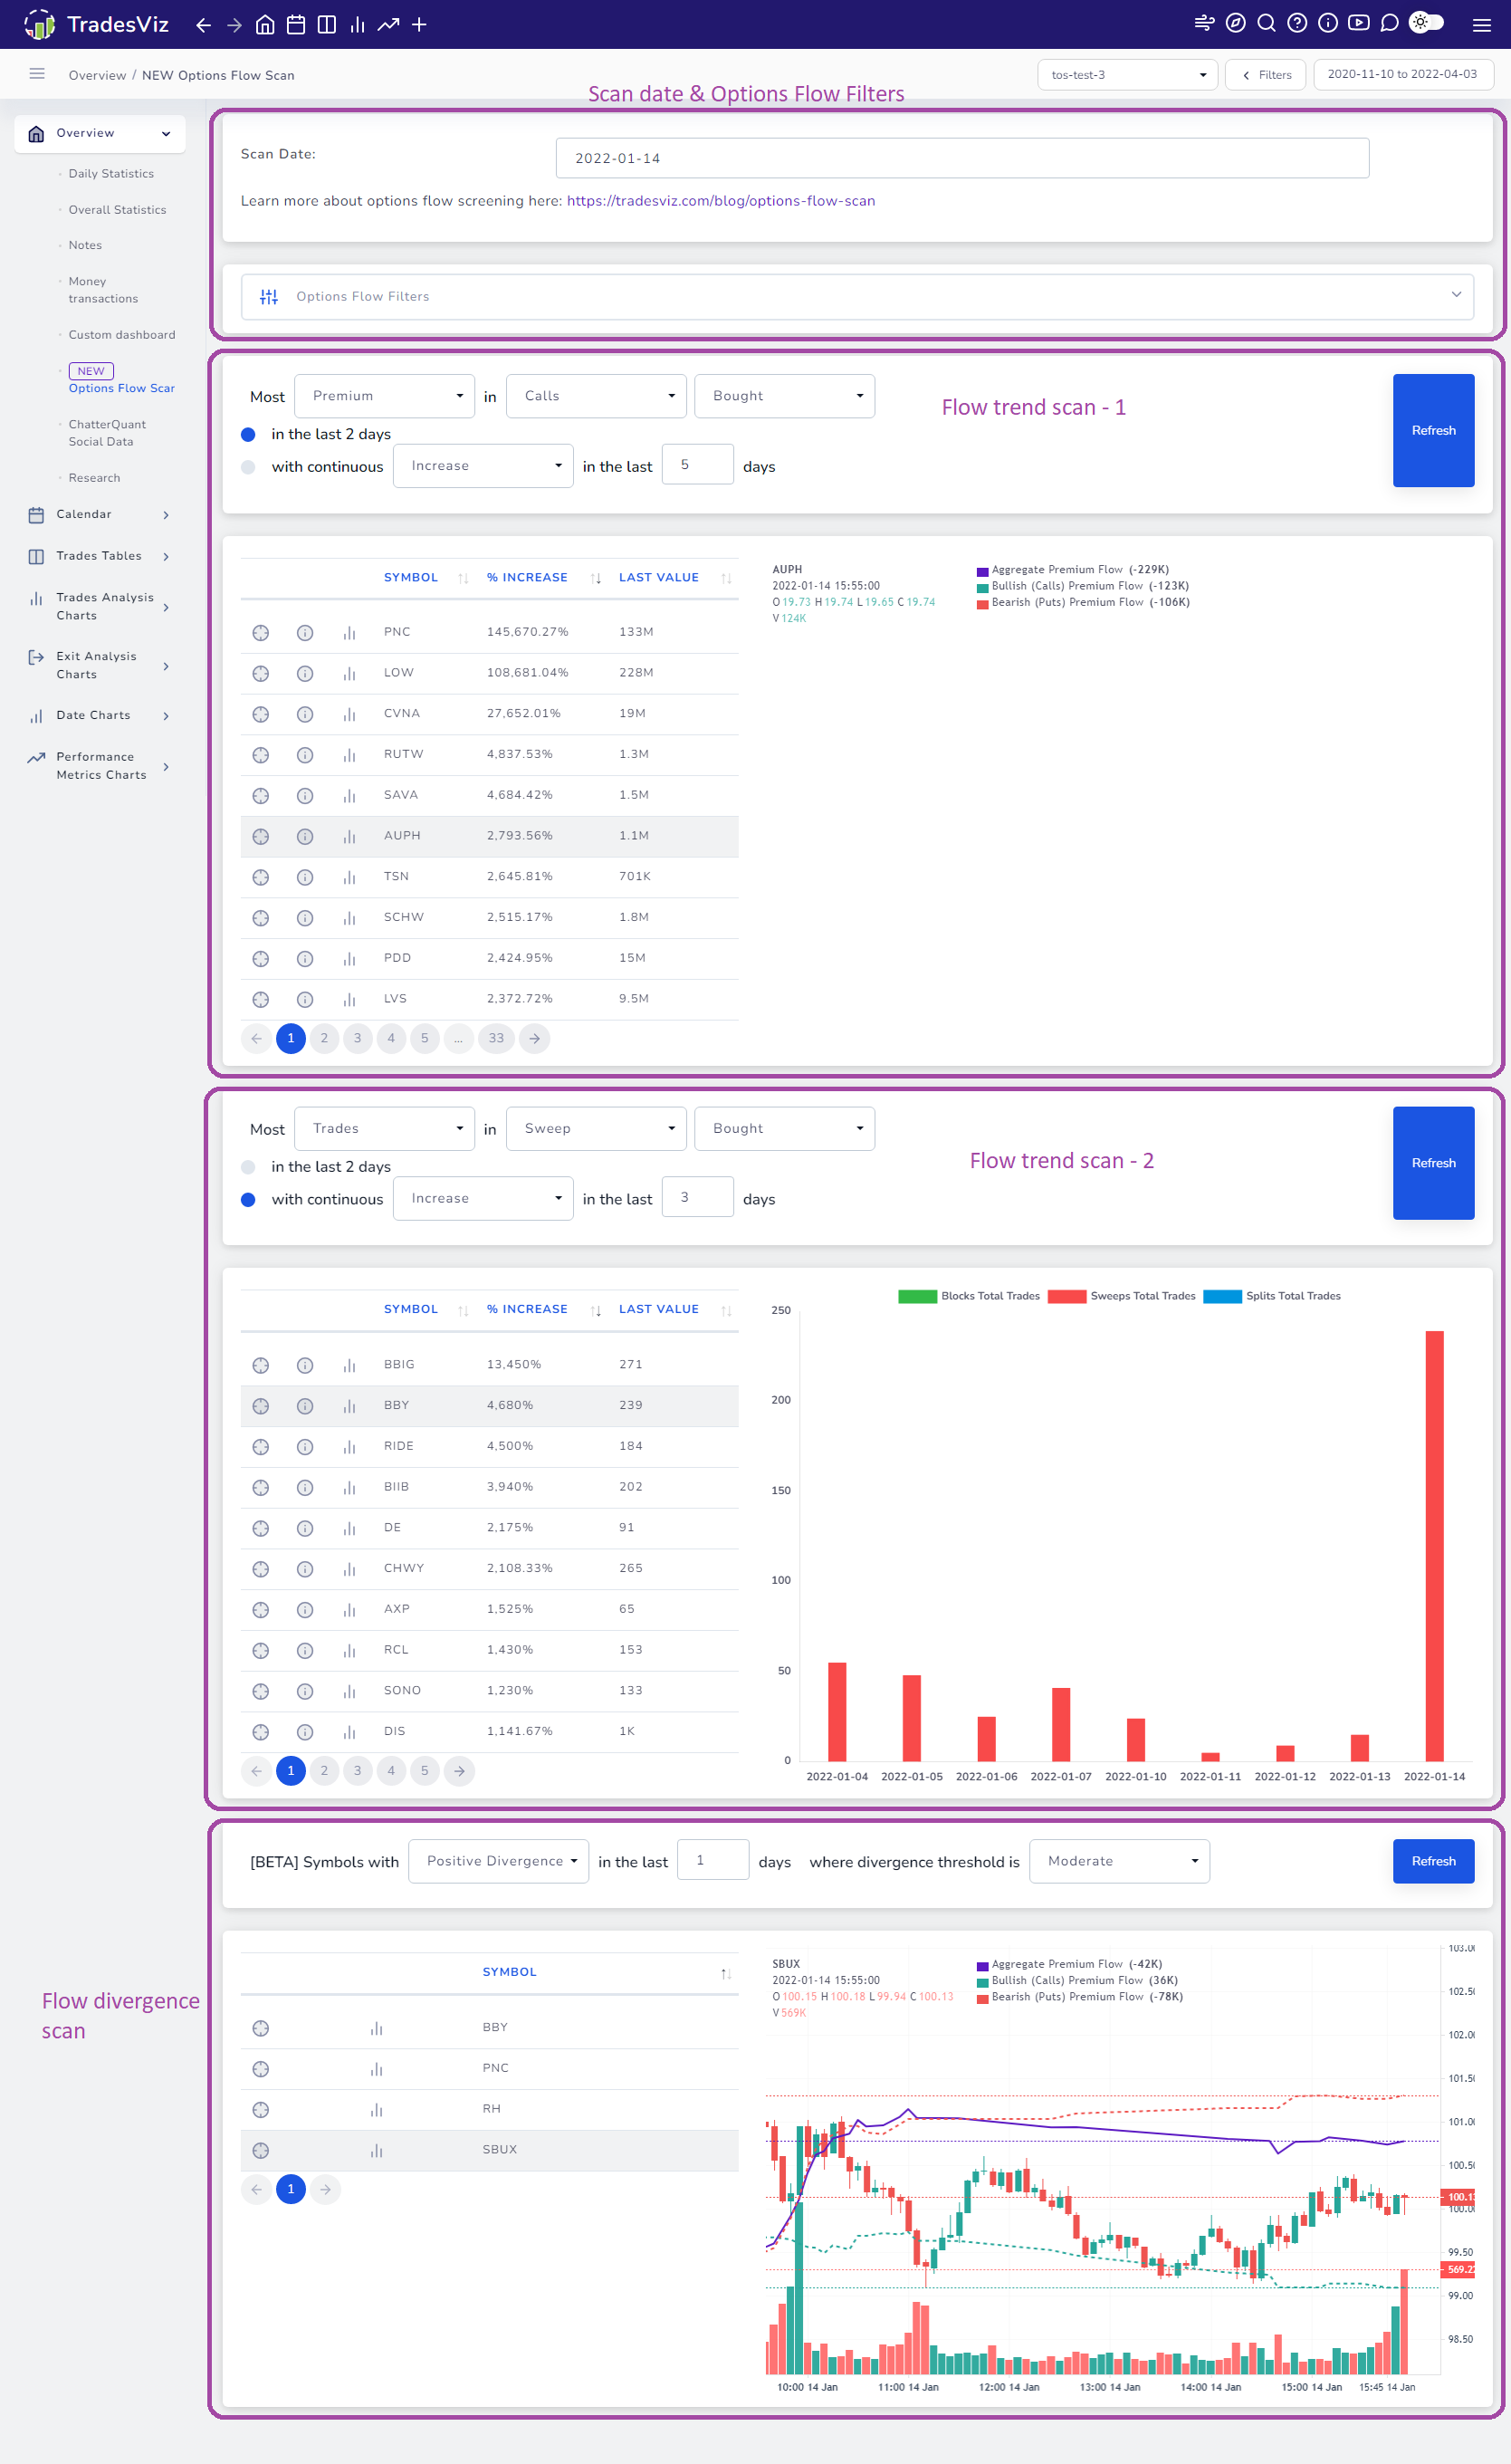Collapse sidebar with hamburger icon near breadcrumb
This screenshot has height=2464, width=1511.
pyautogui.click(x=37, y=74)
